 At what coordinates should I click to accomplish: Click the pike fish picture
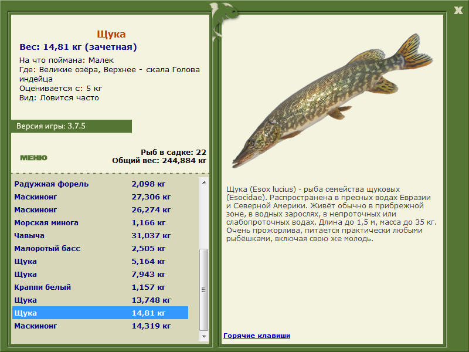tap(332, 100)
